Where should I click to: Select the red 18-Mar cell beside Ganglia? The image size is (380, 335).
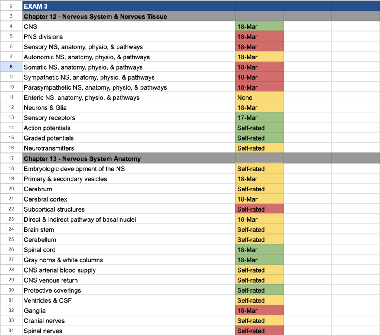(259, 311)
